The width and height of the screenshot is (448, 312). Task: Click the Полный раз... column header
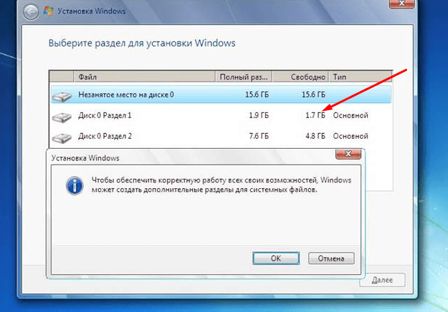(244, 77)
